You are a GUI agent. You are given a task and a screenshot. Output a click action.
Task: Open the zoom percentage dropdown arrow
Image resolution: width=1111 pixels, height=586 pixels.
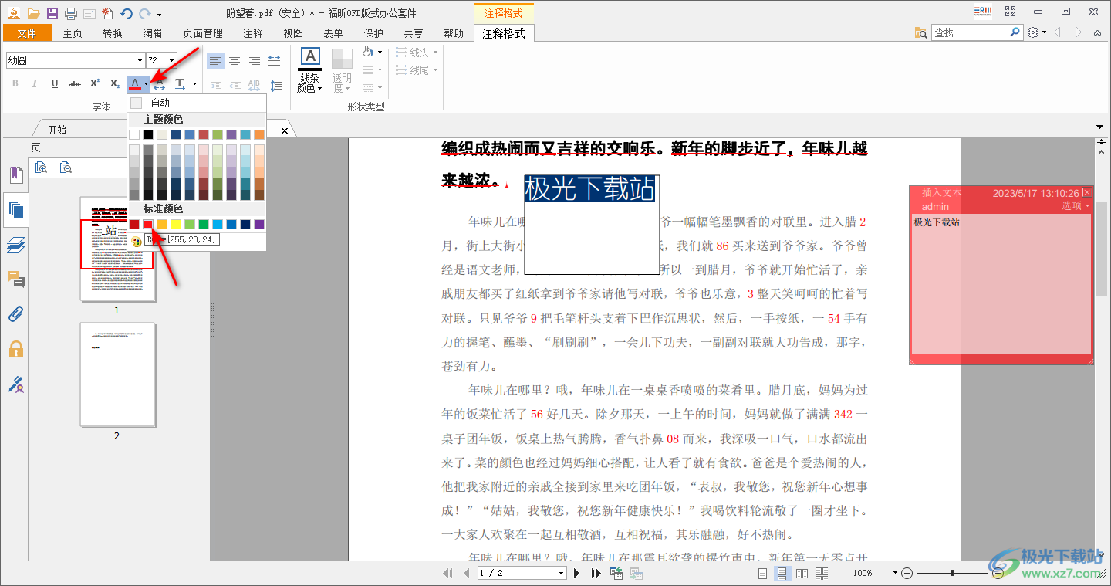(x=895, y=573)
